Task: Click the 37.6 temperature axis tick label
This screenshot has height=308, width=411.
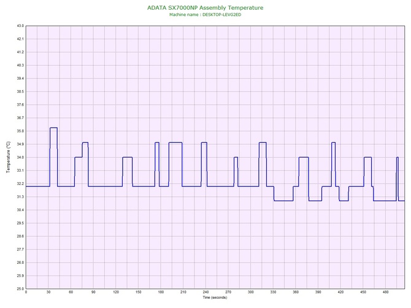Action: [x=20, y=105]
